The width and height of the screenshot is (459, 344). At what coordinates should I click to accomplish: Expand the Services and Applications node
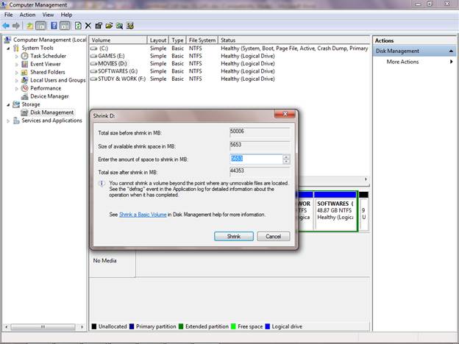pyautogui.click(x=9, y=121)
